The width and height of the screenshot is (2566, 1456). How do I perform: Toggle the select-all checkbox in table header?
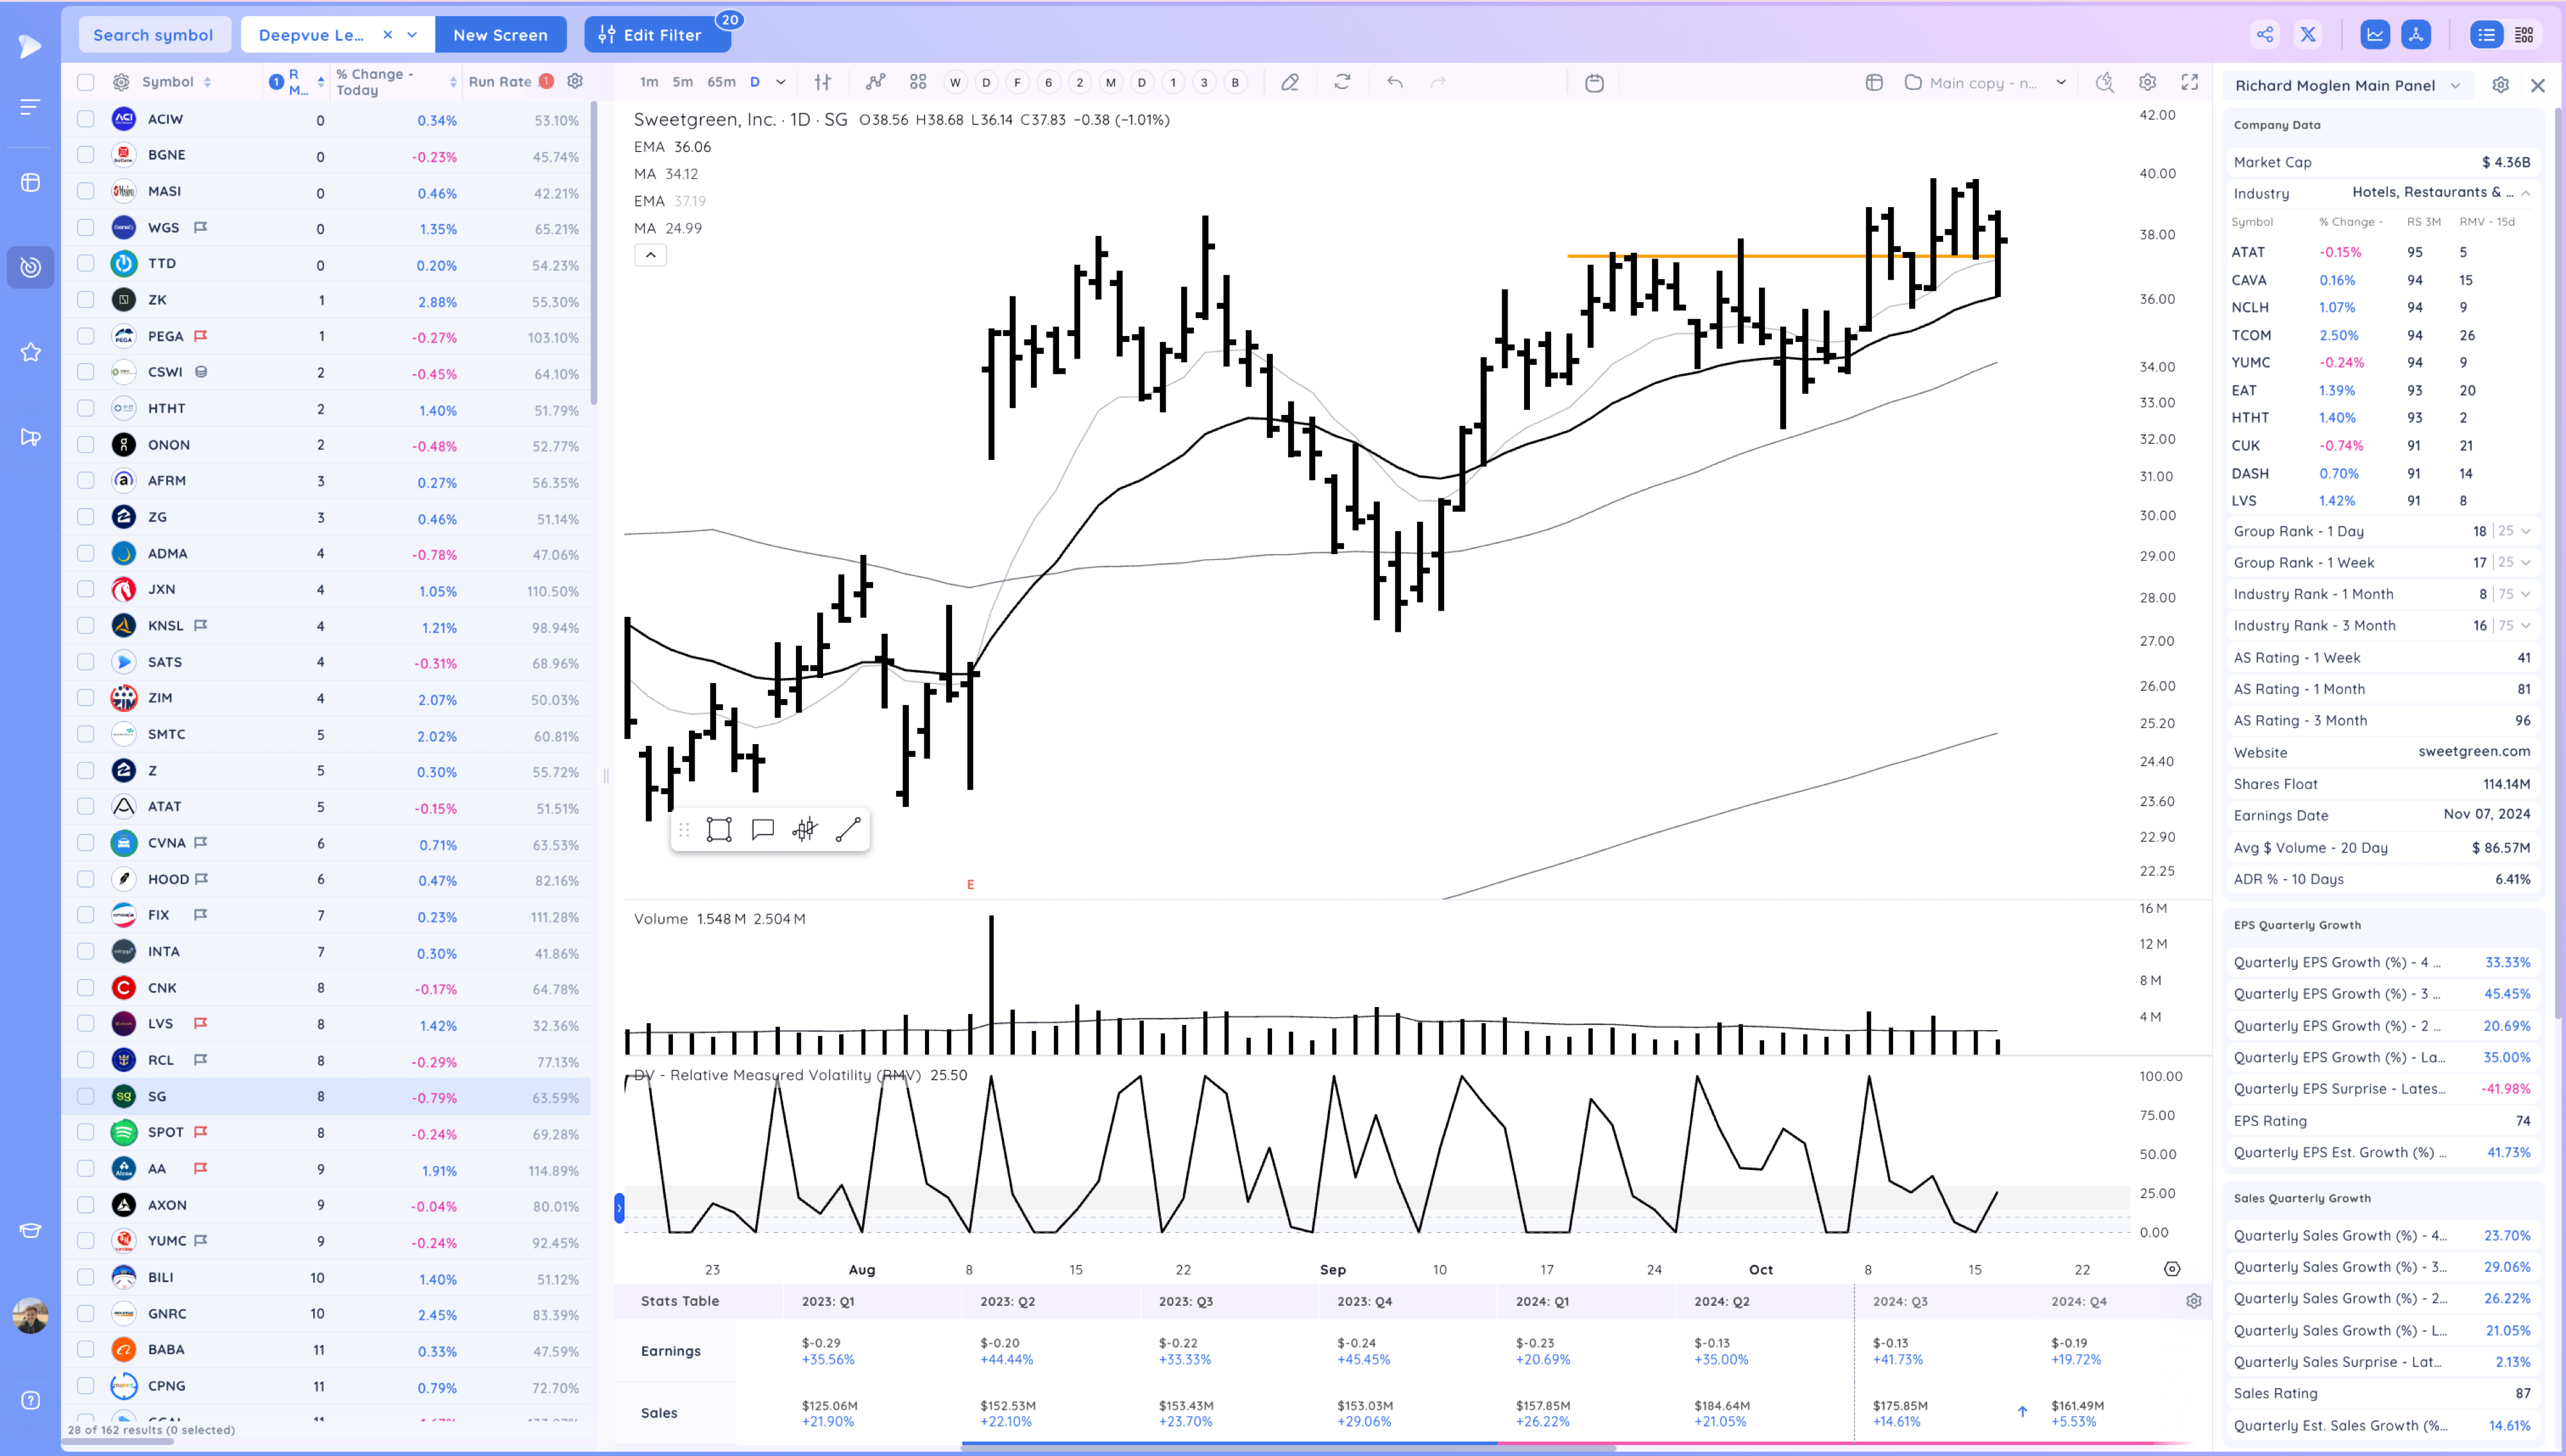pos(86,82)
